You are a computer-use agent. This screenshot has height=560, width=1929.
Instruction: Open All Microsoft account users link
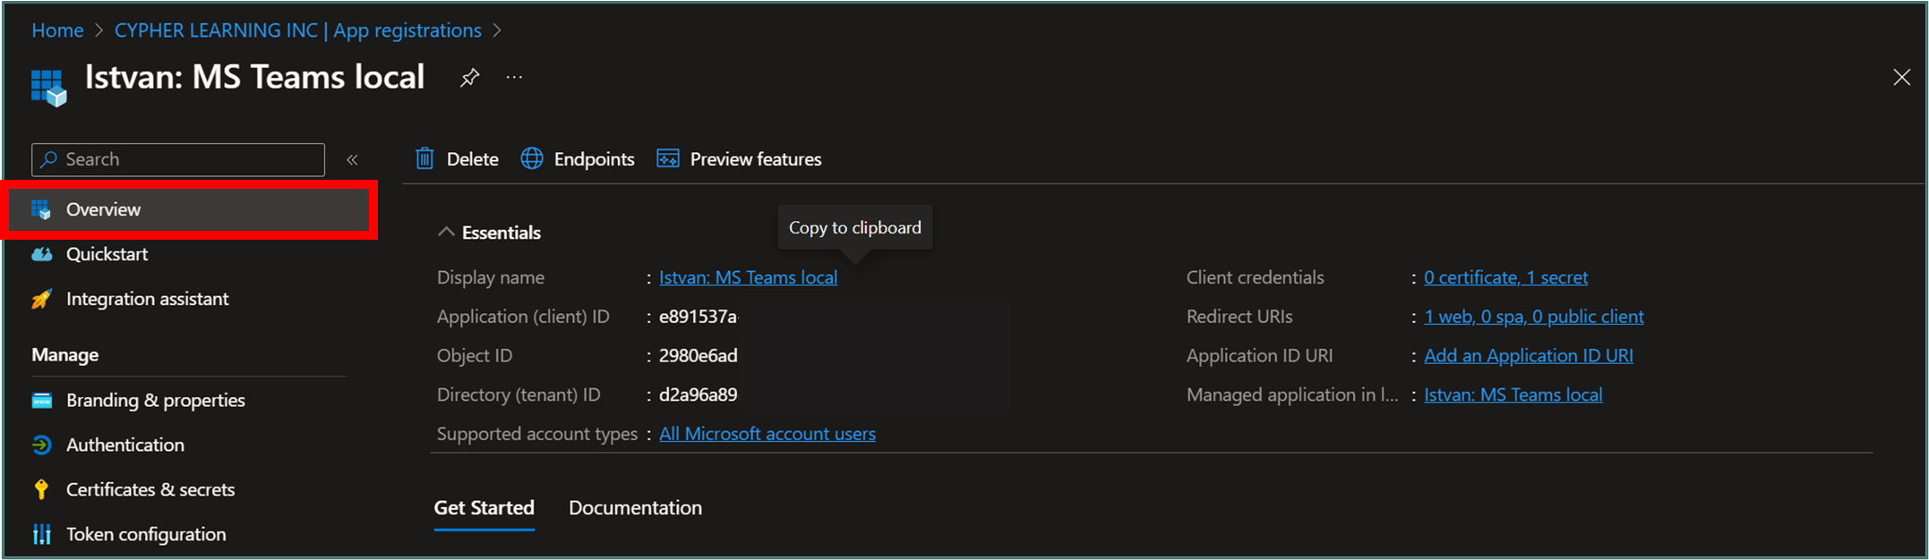pyautogui.click(x=767, y=434)
